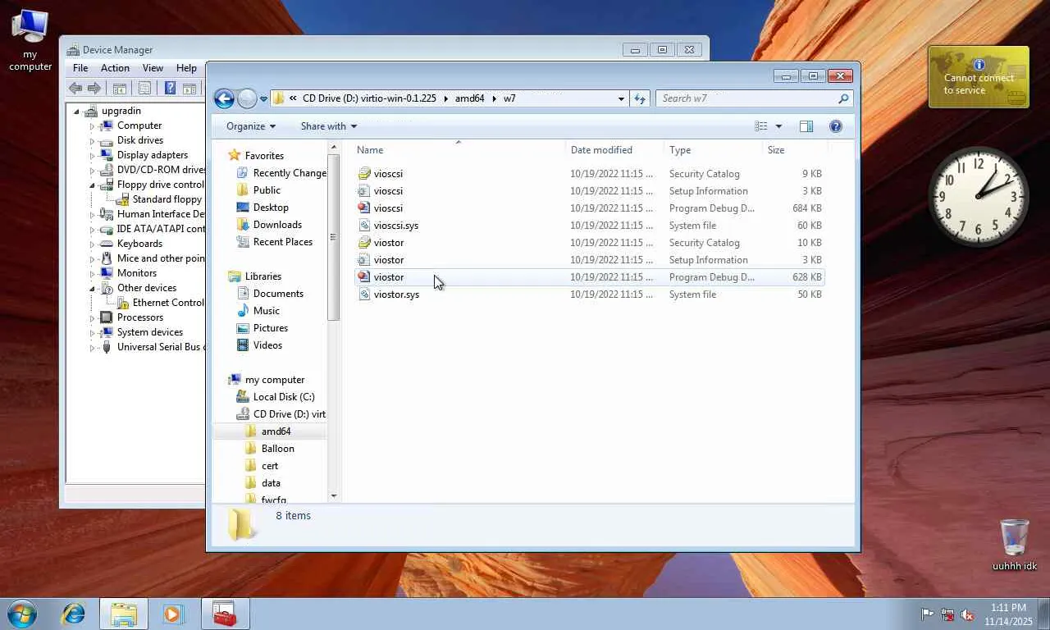This screenshot has height=630, width=1050.
Task: Open the view options dropdown arrow
Action: 778,126
